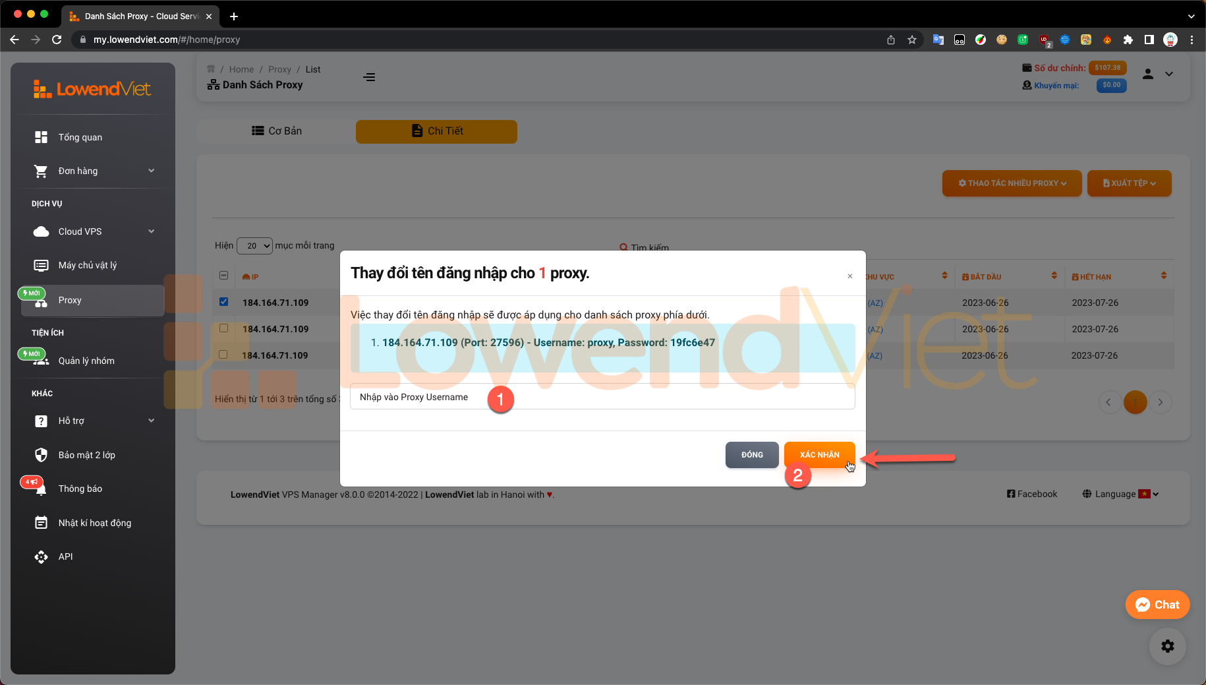Bookmark page with the star icon
Image resolution: width=1206 pixels, height=685 pixels.
(x=912, y=40)
